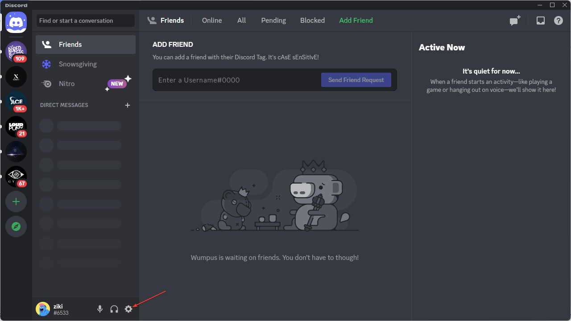Open the eye logo server with 67 badge
This screenshot has width=571, height=321.
[16, 177]
